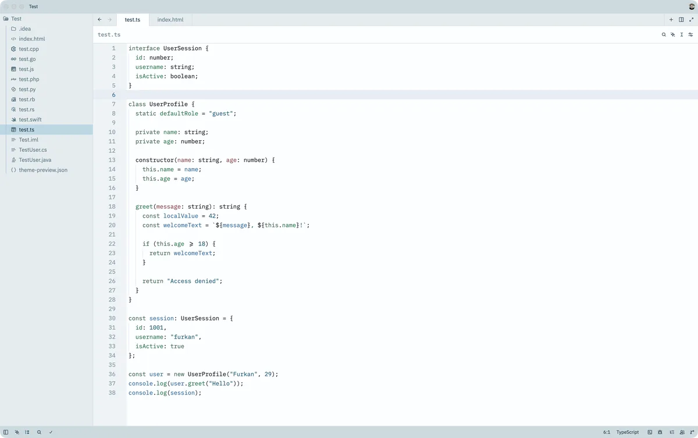This screenshot has height=438, width=698.
Task: Go to line via 6:1 cursor position
Action: point(607,432)
